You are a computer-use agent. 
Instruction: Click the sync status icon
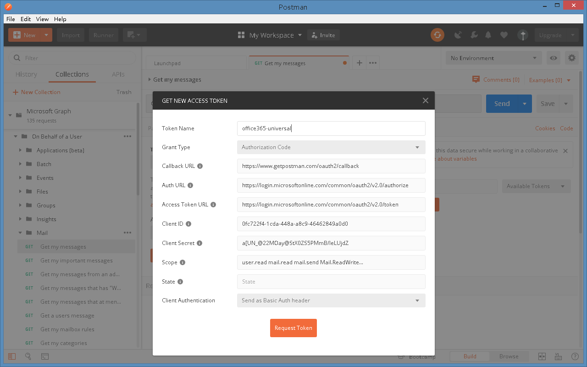tap(437, 35)
